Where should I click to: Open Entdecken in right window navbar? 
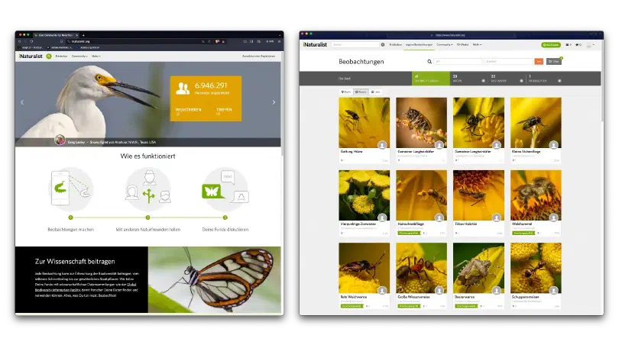coord(396,45)
